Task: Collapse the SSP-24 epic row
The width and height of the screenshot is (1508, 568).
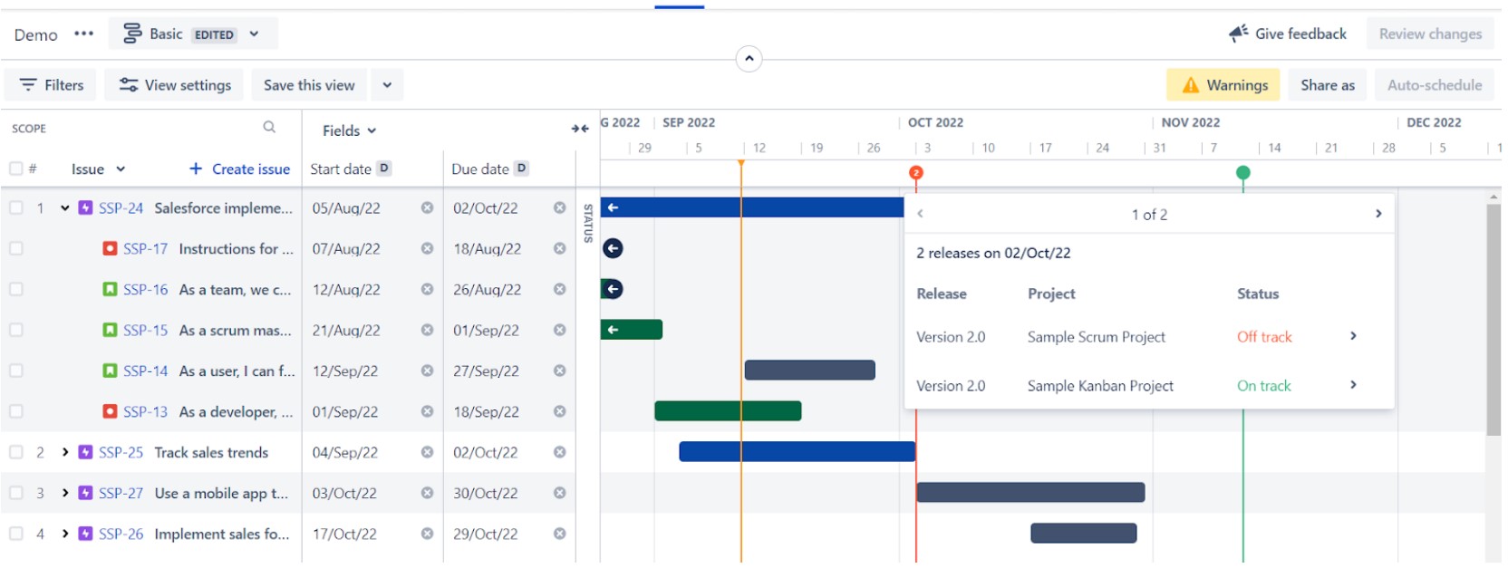Action: pyautogui.click(x=65, y=207)
